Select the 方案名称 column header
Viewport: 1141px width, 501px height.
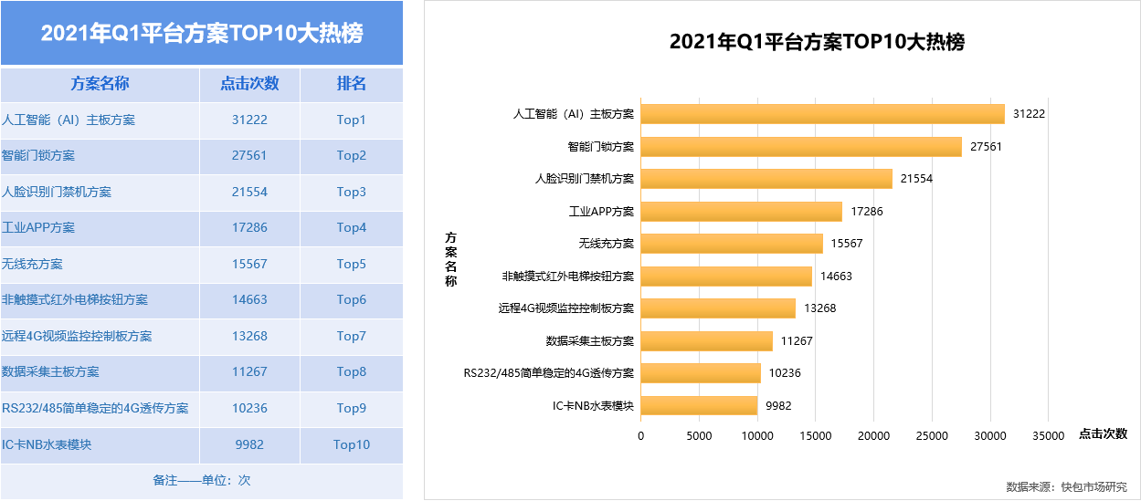click(100, 84)
